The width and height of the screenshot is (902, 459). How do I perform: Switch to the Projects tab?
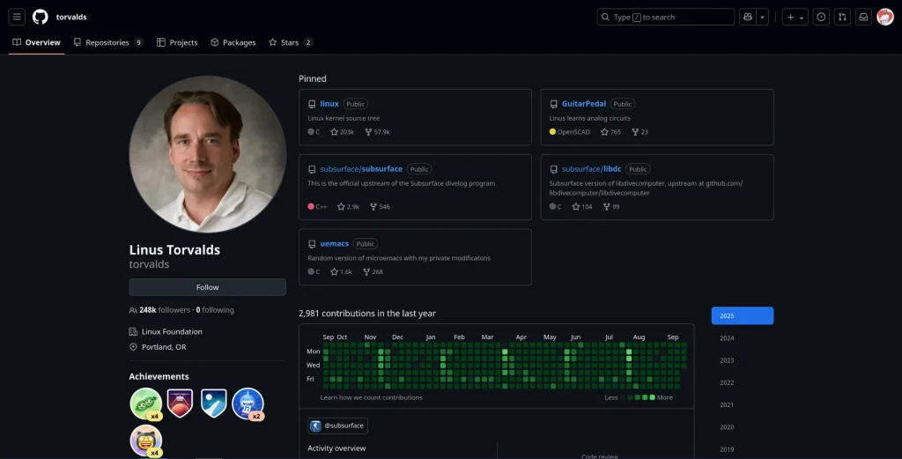[177, 42]
